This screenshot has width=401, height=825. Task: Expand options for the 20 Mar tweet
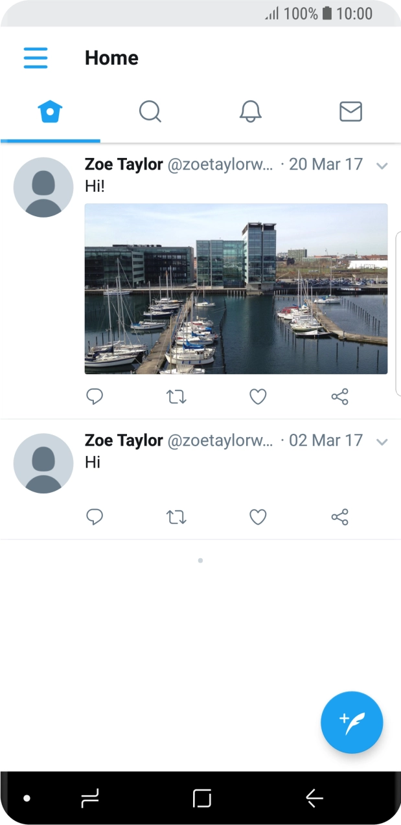[382, 165]
